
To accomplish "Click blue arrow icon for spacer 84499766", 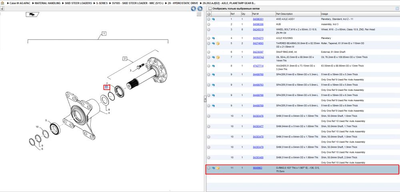I will pos(213,95).
